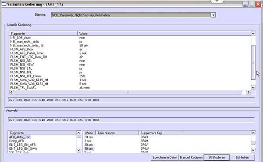Click the Werte header in the Auswahl values table
263x162 pixels.
pyautogui.click(x=89, y=133)
